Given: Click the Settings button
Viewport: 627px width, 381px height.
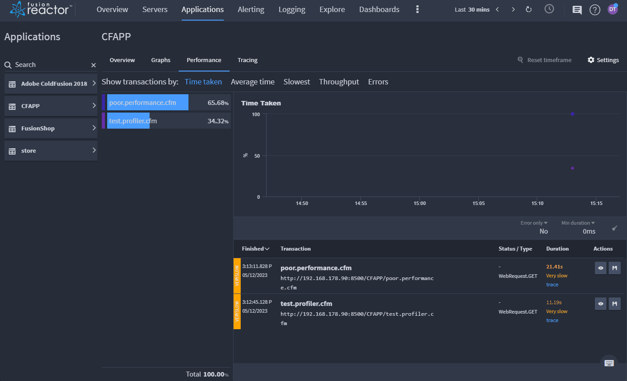Looking at the screenshot, I should pos(603,60).
